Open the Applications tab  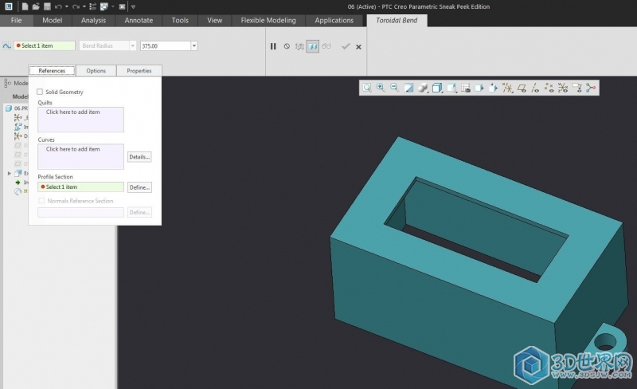(x=334, y=21)
